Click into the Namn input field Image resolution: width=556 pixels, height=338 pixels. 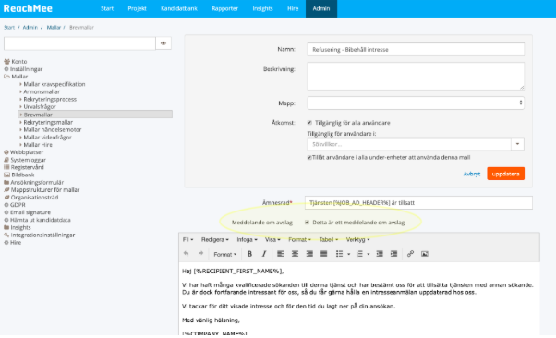[x=416, y=50]
